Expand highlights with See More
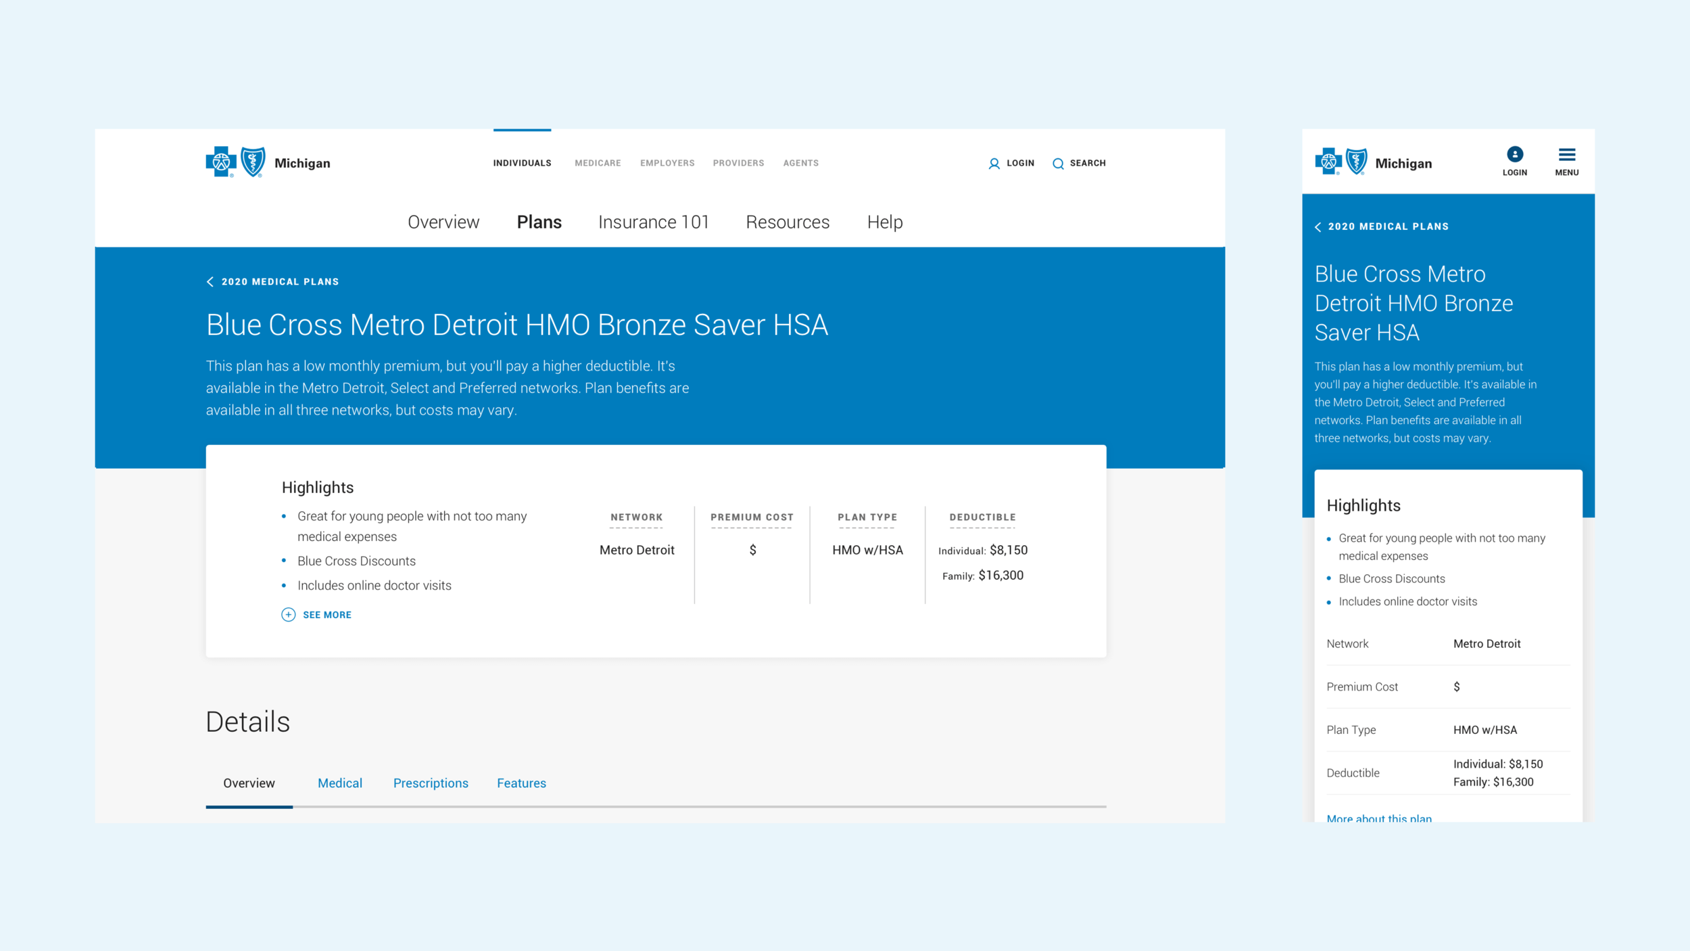Screen dimensions: 1690x951 (327, 615)
